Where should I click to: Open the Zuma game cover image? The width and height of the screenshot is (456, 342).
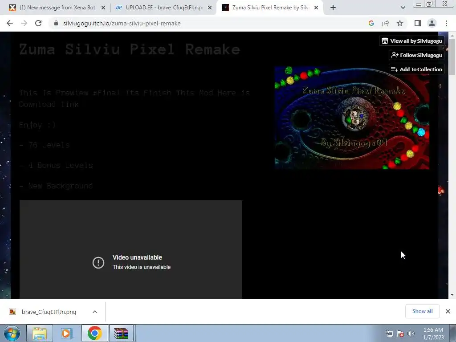point(352,118)
